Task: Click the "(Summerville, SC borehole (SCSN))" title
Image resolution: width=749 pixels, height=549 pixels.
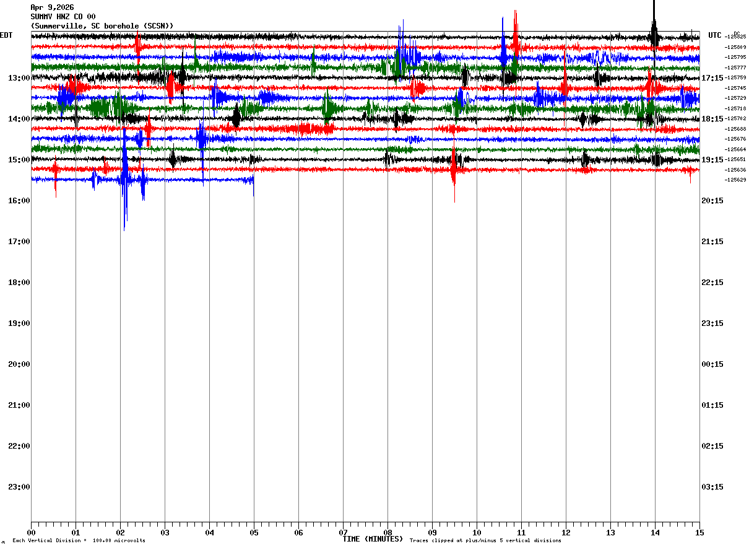Action: pos(102,25)
